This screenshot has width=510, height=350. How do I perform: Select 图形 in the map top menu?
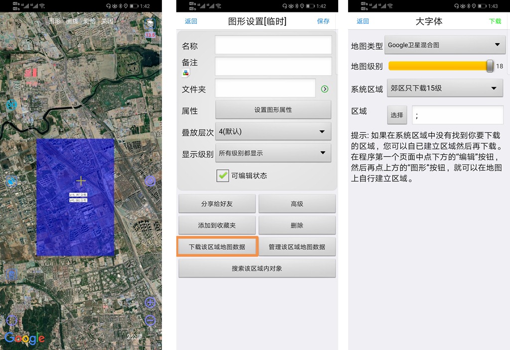click(x=55, y=21)
